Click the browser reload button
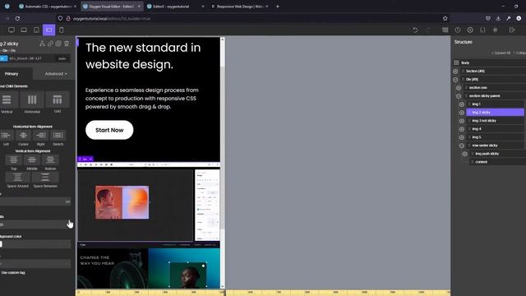Viewport: 526px width, 296px height. click(17, 18)
